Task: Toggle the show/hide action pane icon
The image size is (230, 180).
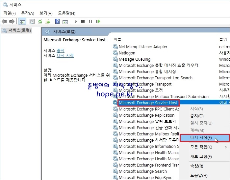Action: (x=65, y=22)
